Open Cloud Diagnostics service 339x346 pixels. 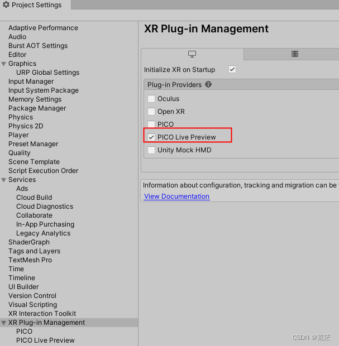pyautogui.click(x=45, y=206)
